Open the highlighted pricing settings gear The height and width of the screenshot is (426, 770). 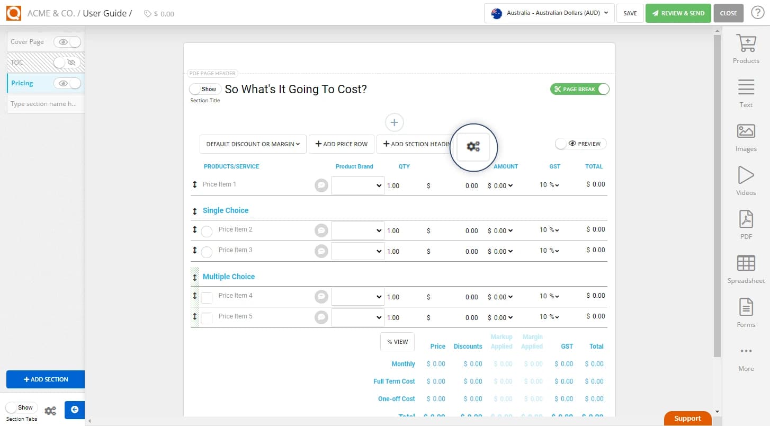(x=473, y=147)
